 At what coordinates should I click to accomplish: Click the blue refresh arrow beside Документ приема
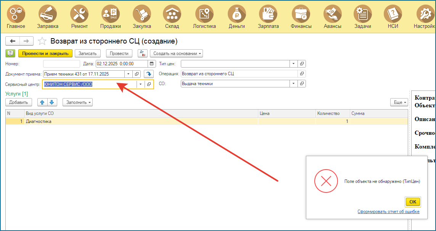(149, 74)
